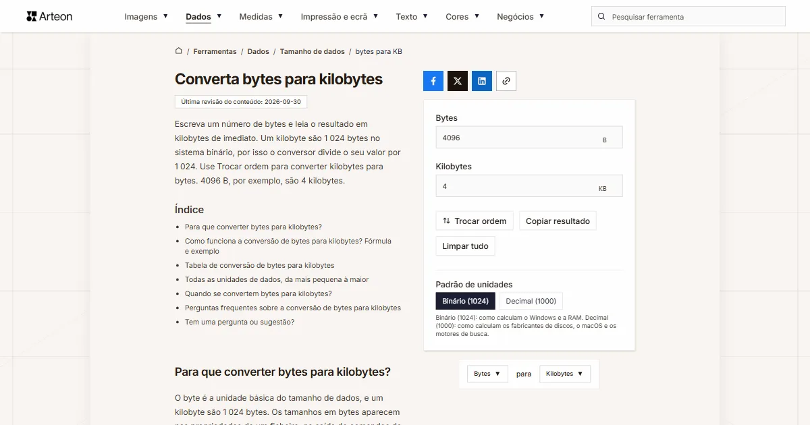Open the Texto menu
The height and width of the screenshot is (425, 810).
[411, 16]
